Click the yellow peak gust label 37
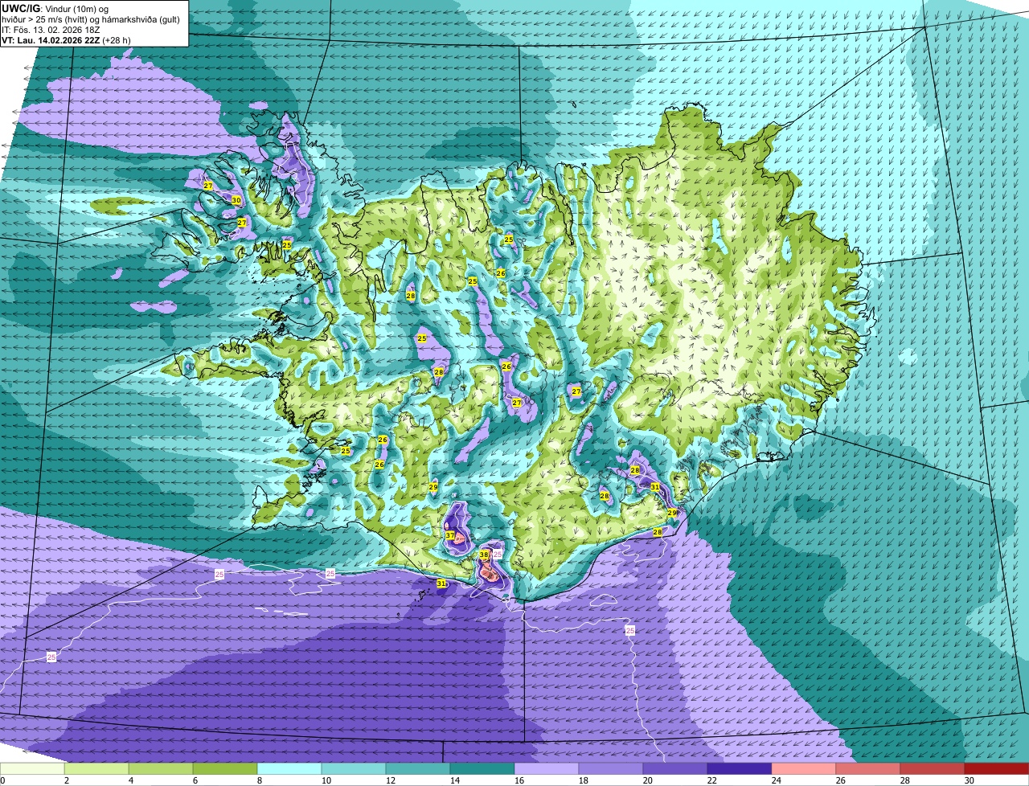The height and width of the screenshot is (786, 1029). point(450,535)
